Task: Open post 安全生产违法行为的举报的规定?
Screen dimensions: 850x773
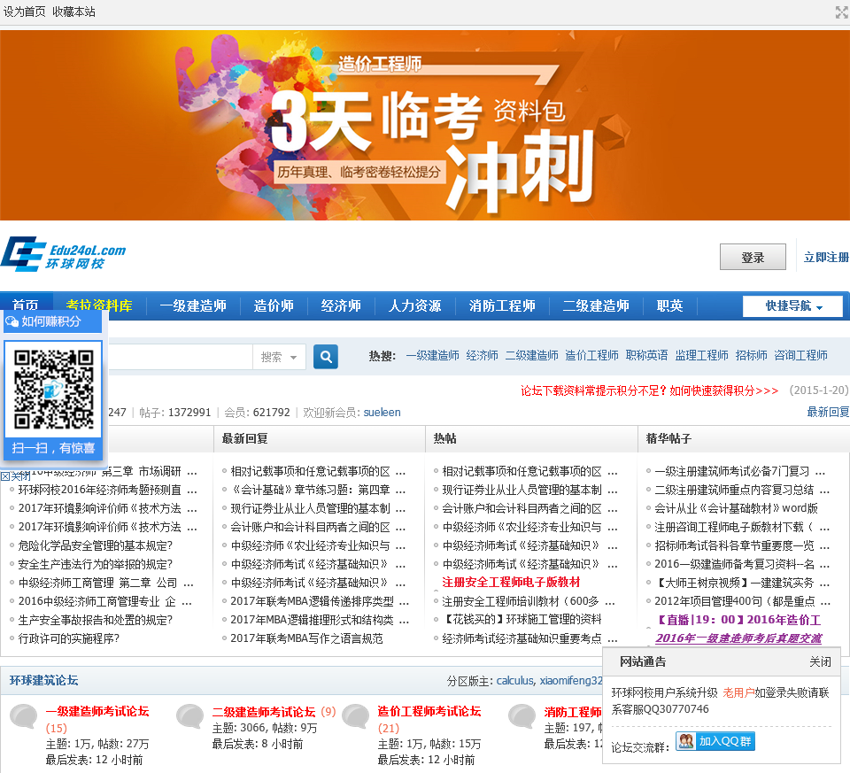Action: (x=96, y=564)
